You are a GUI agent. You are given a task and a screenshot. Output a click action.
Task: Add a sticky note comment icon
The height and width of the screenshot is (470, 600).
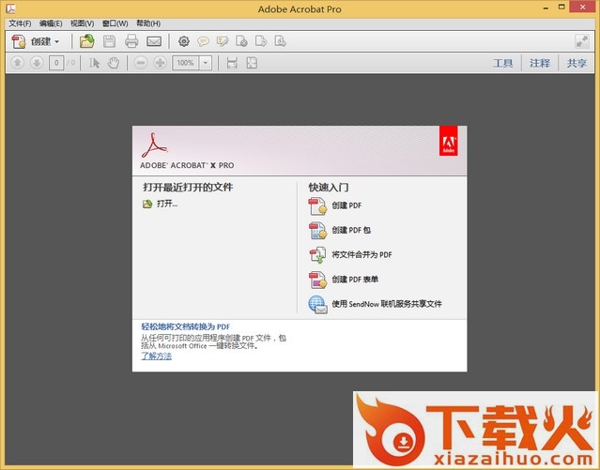pos(203,41)
